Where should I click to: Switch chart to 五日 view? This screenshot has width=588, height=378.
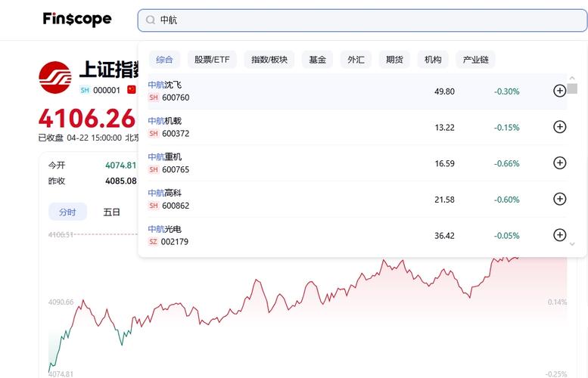[111, 212]
